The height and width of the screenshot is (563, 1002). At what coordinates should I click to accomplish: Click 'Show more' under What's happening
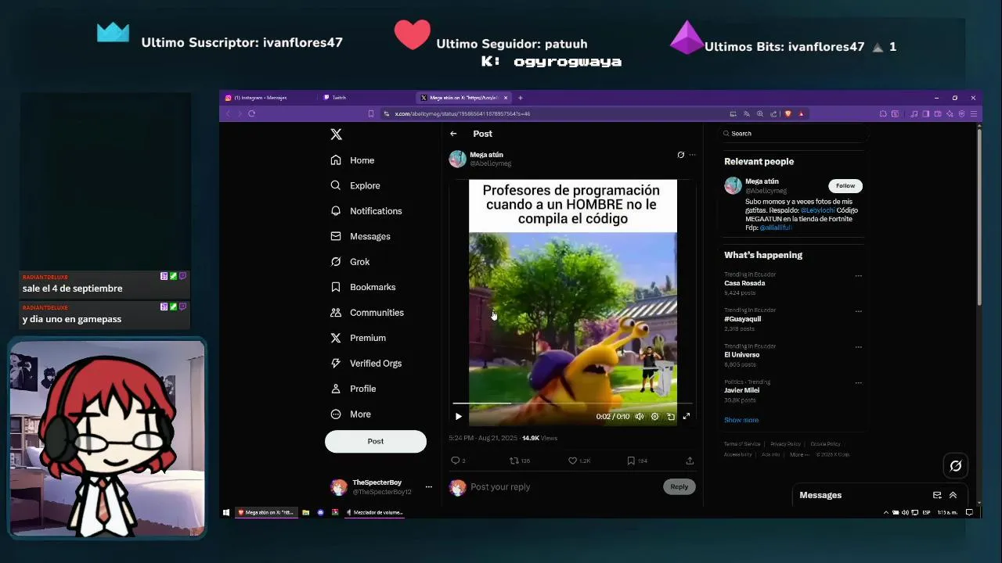coord(741,420)
